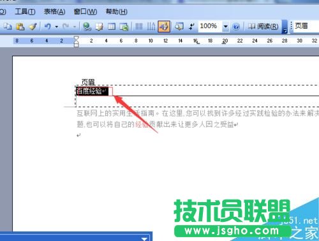Toggle the Document Map icon

click(179, 27)
